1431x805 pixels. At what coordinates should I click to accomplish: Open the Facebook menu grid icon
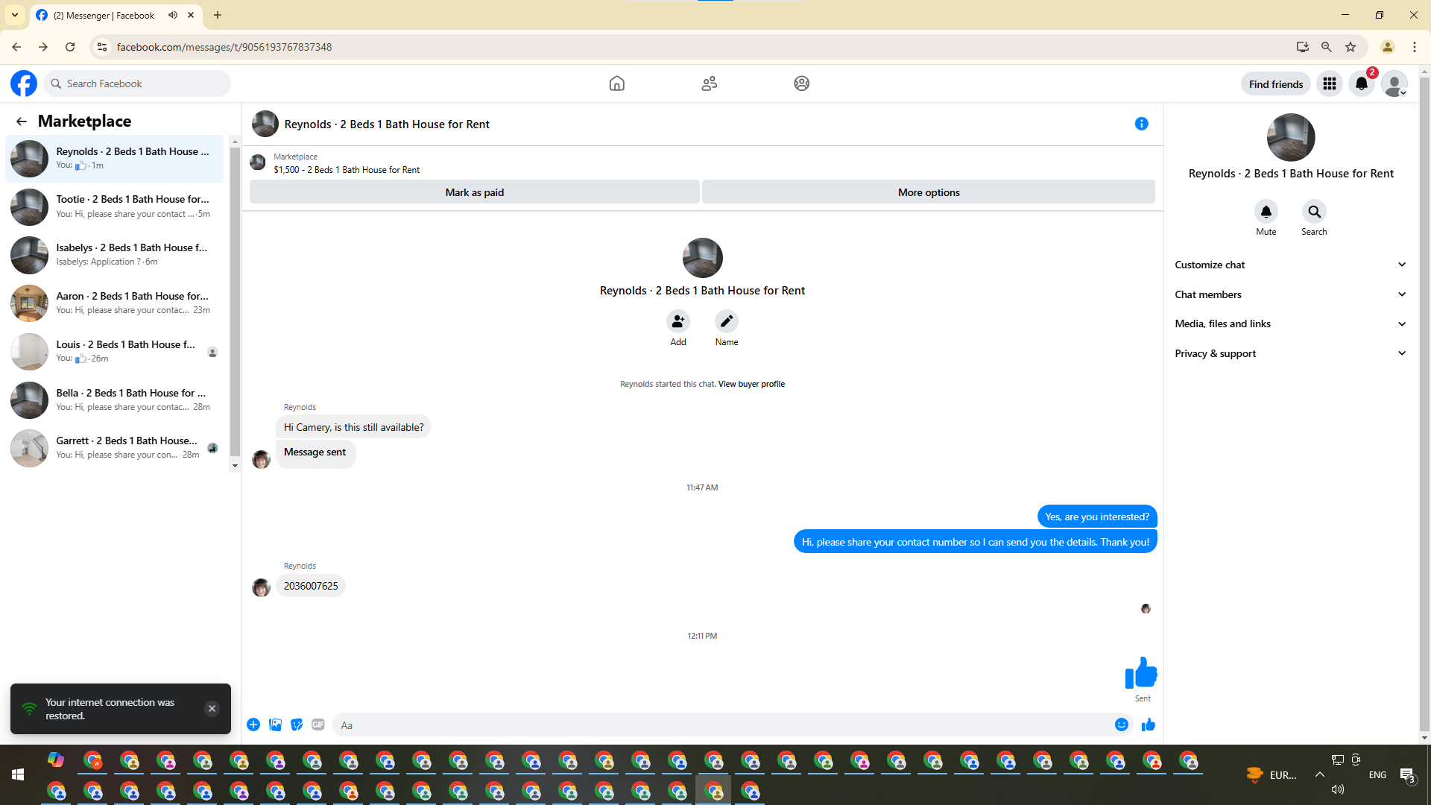1329,83
